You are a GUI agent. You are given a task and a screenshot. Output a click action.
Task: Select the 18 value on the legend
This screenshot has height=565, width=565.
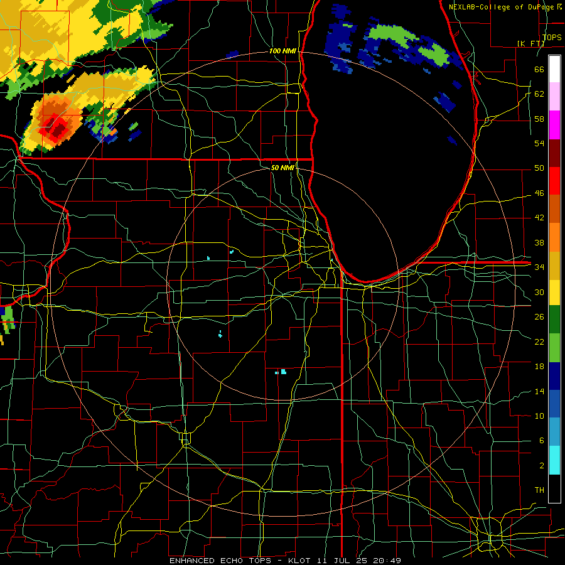click(539, 367)
